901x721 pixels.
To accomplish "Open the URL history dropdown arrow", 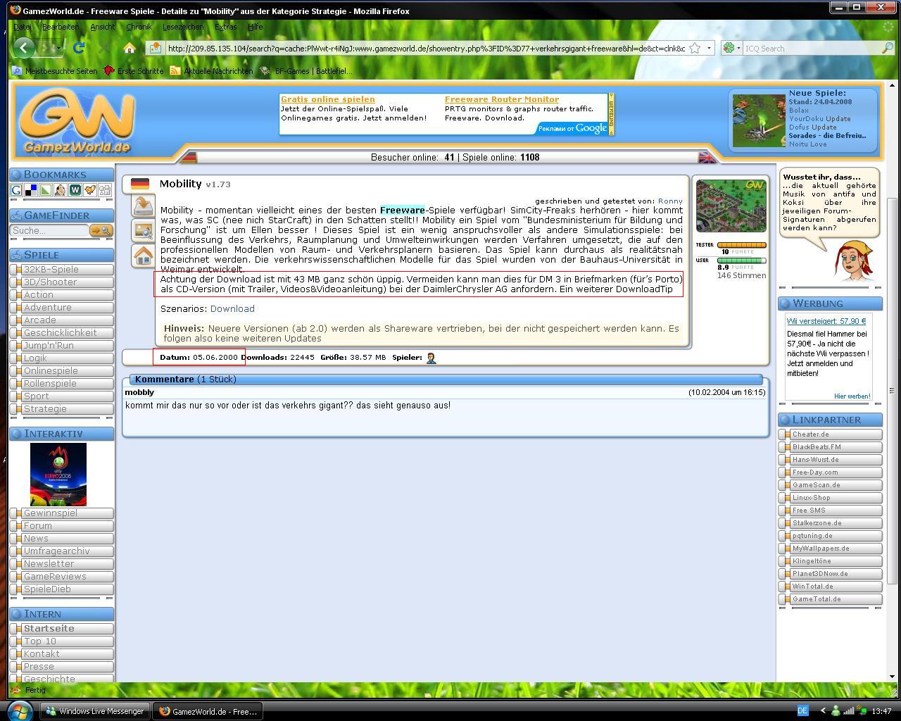I will pos(709,48).
